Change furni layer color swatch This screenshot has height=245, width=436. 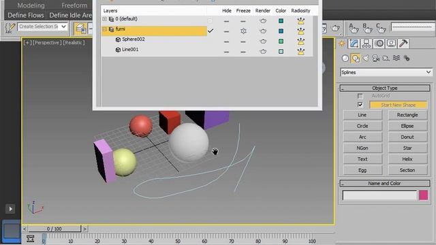point(281,31)
